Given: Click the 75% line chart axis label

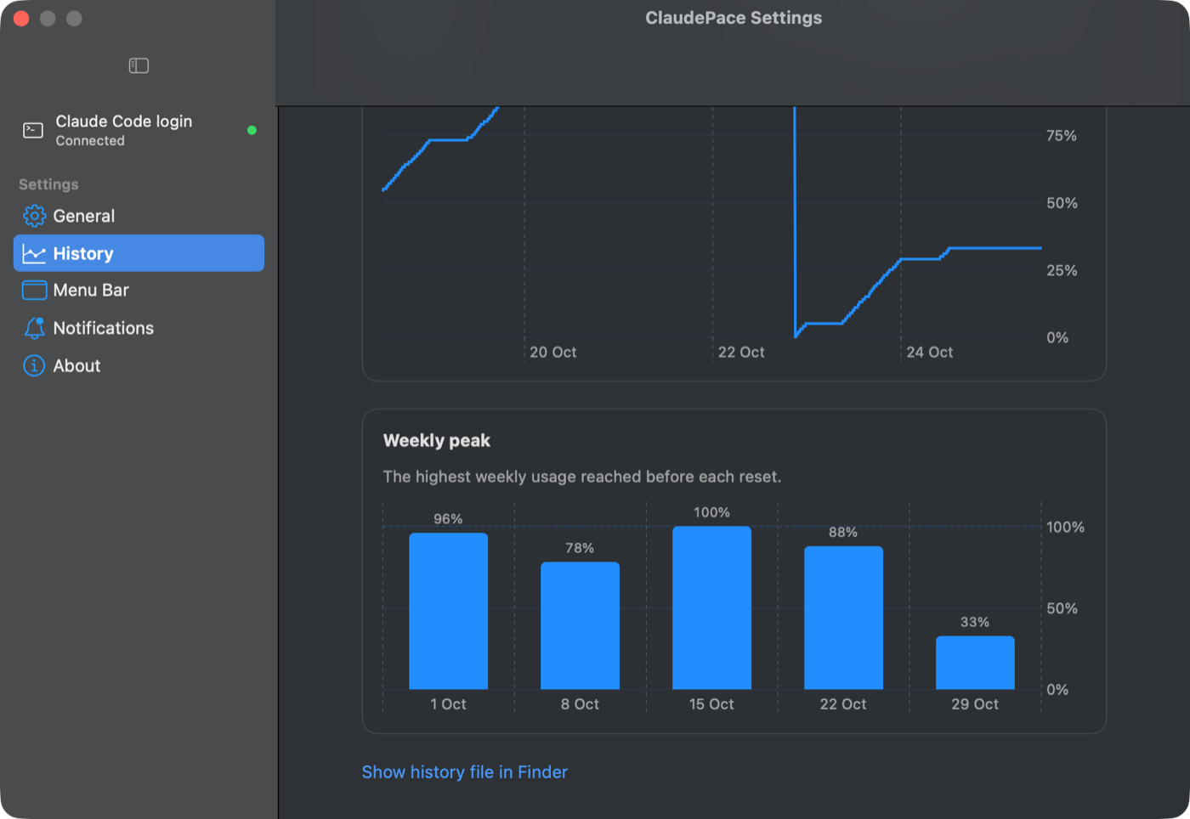Looking at the screenshot, I should tap(1062, 136).
